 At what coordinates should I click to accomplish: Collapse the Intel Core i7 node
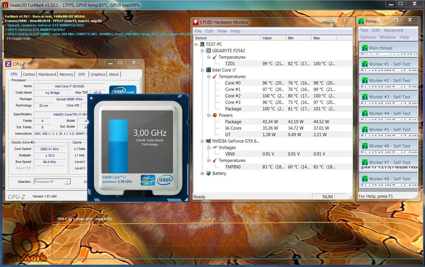(x=202, y=70)
